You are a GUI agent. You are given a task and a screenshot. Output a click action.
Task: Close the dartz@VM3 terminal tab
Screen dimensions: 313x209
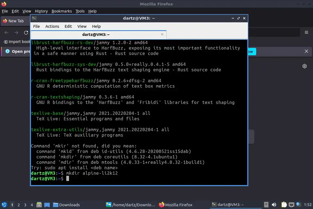coord(162,34)
